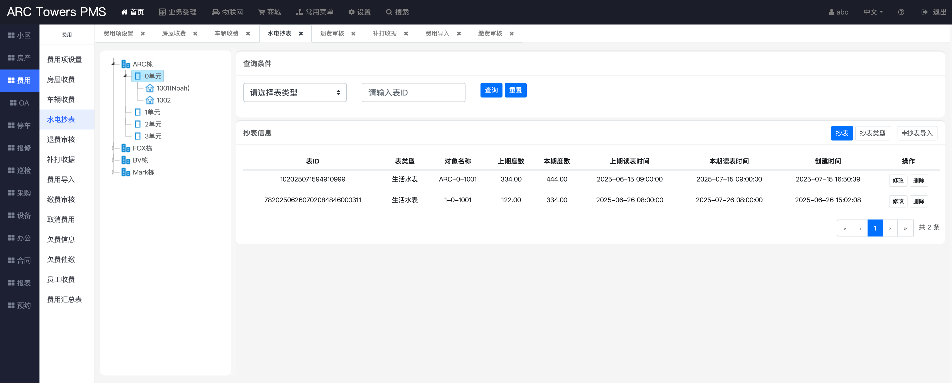This screenshot has height=383, width=952.
Task: Click the 搜索 magnifier in top bar
Action: pos(389,12)
